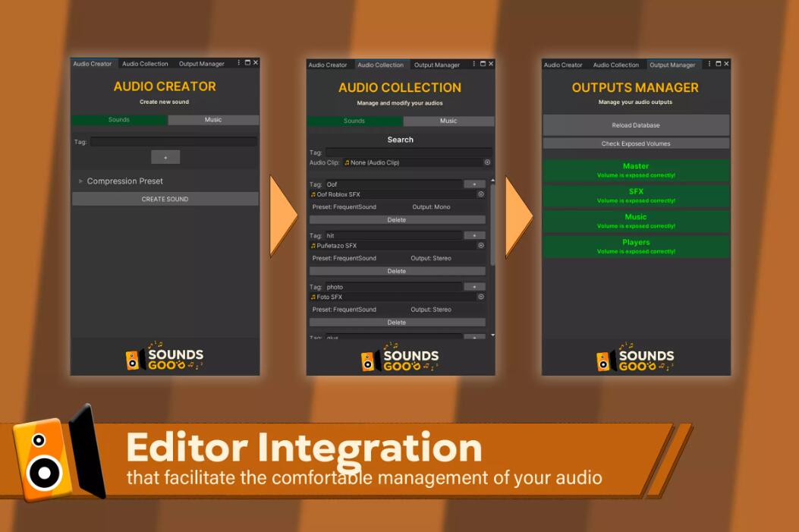Click the Reload Database button
799x532 pixels.
coord(636,125)
